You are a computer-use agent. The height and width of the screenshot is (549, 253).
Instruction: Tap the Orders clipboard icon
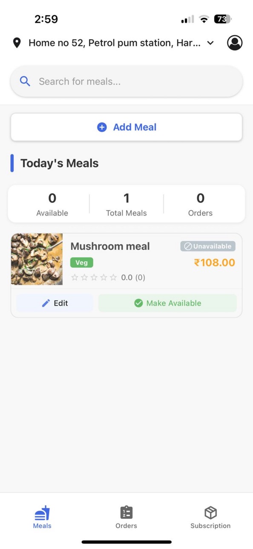click(x=126, y=512)
